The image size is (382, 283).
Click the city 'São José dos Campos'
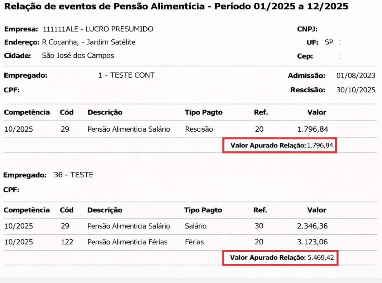point(78,55)
